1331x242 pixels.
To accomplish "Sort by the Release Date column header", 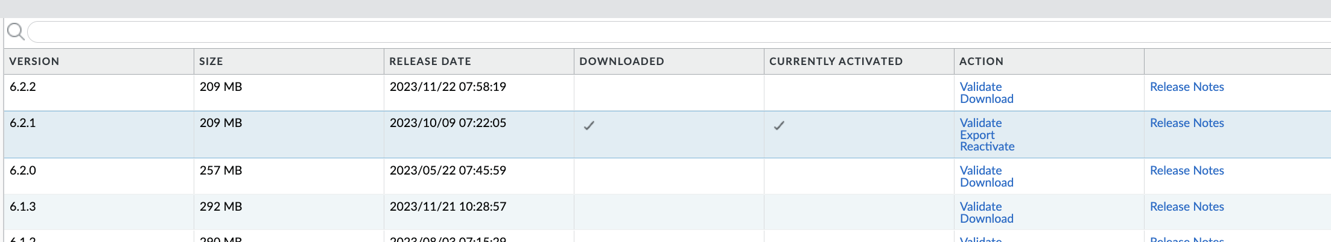I will click(x=430, y=61).
